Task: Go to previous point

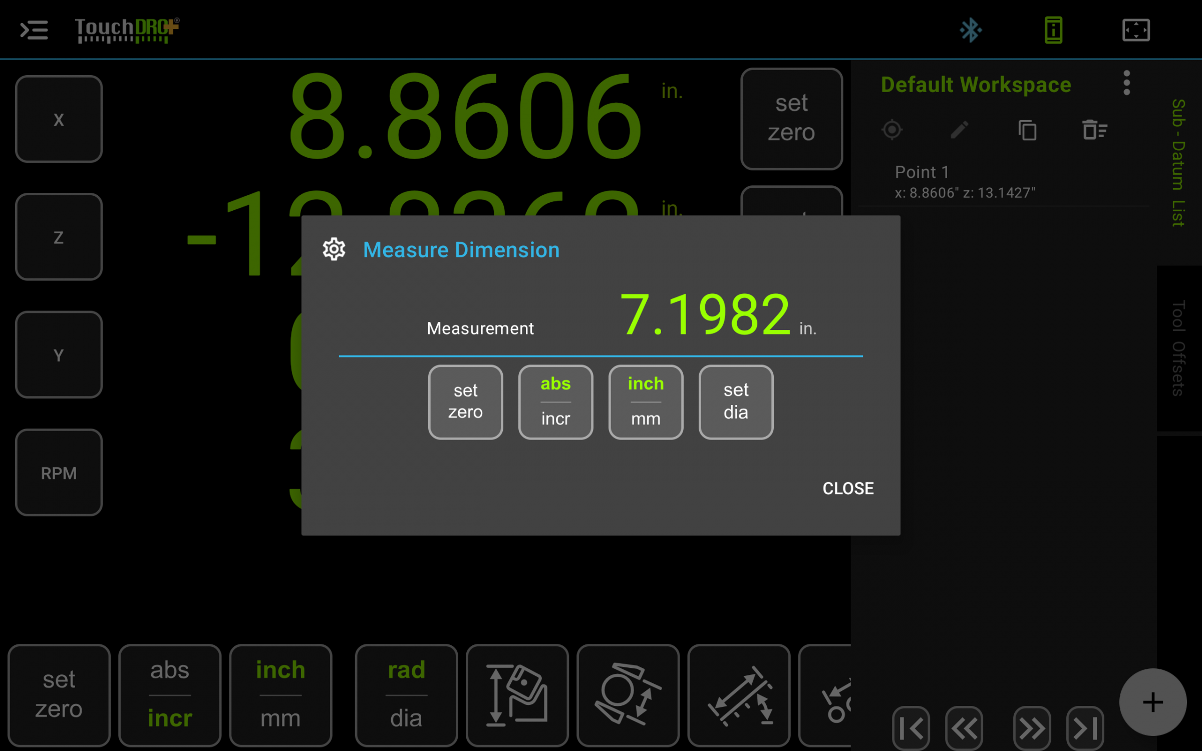Action: tap(964, 728)
